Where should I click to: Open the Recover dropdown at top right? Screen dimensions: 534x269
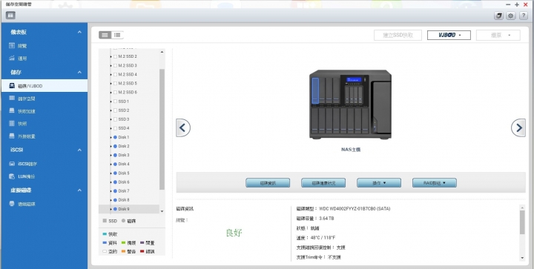[498, 35]
